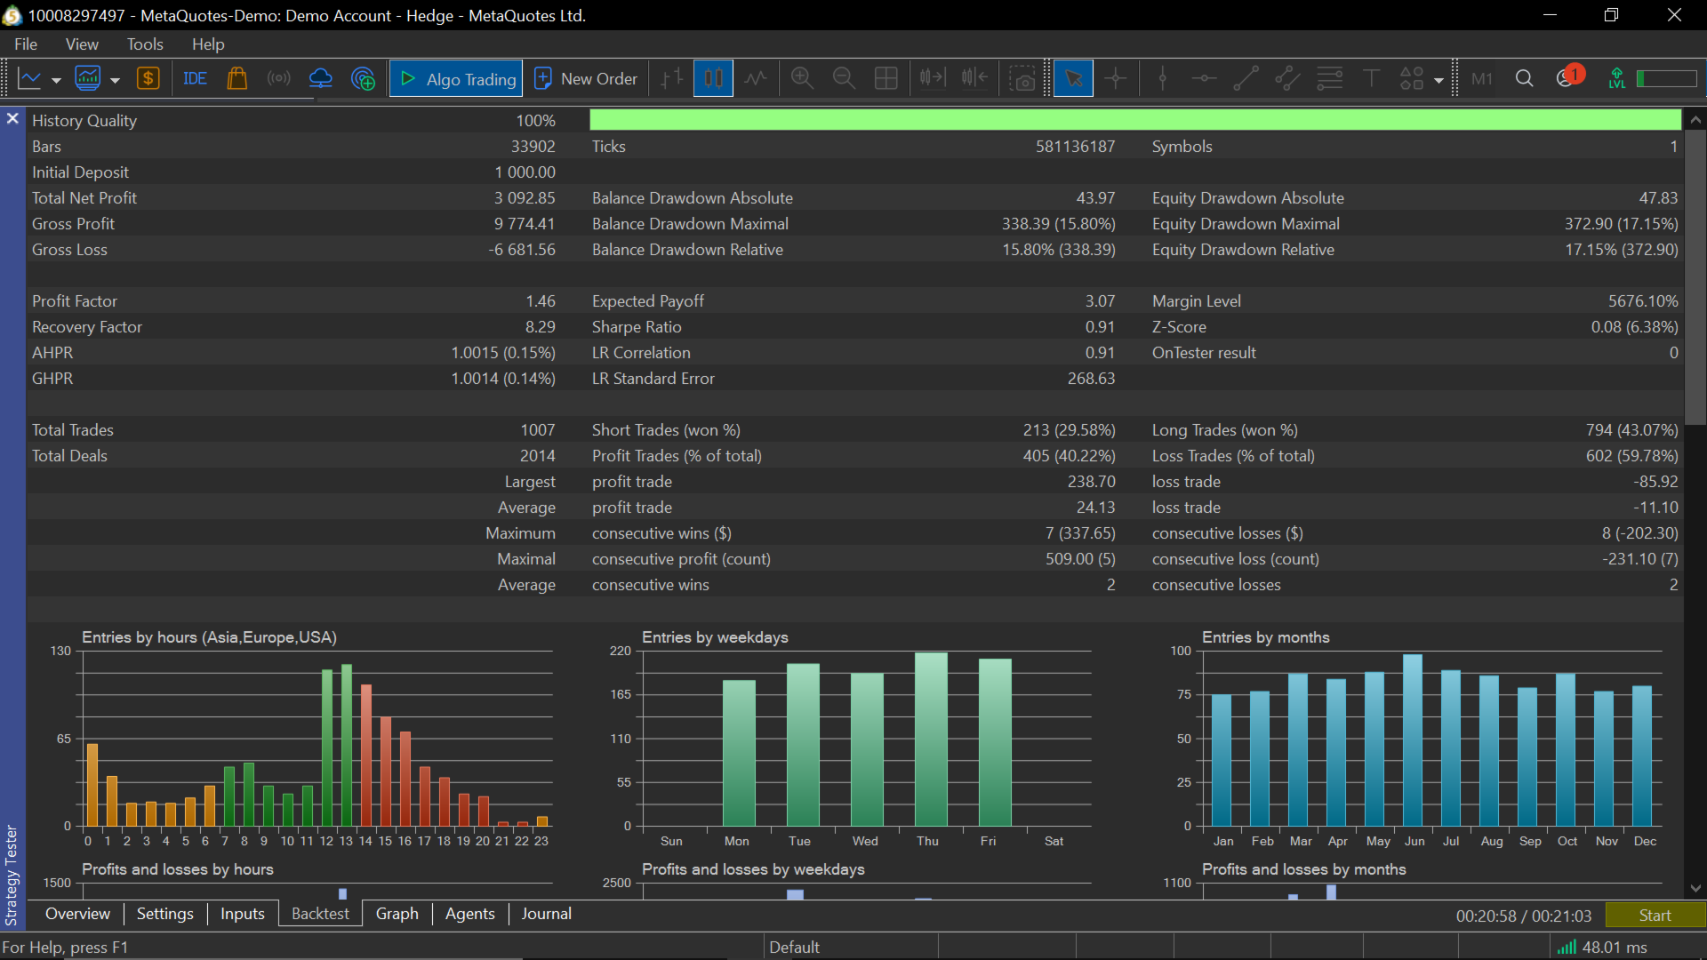Expand the chart type dropdown arrow
The height and width of the screenshot is (960, 1707).
point(56,80)
